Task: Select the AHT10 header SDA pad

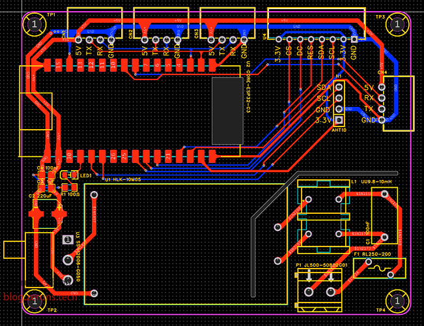Action: point(339,87)
